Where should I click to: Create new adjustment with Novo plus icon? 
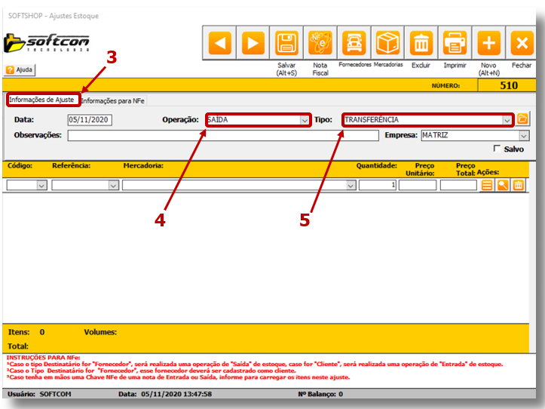488,44
